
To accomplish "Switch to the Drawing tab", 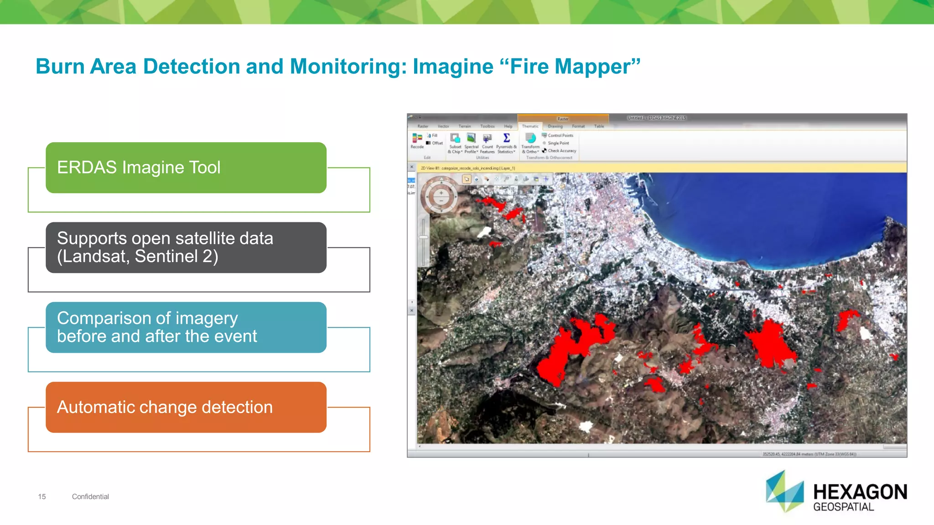I will 555,126.
